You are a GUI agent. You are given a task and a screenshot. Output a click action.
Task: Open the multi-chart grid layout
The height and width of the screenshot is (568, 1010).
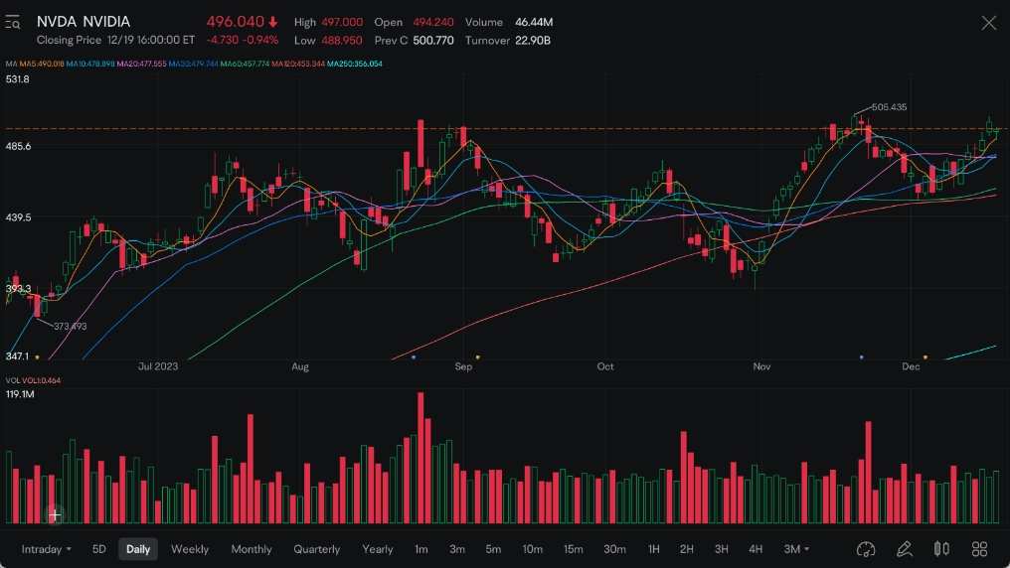point(979,549)
